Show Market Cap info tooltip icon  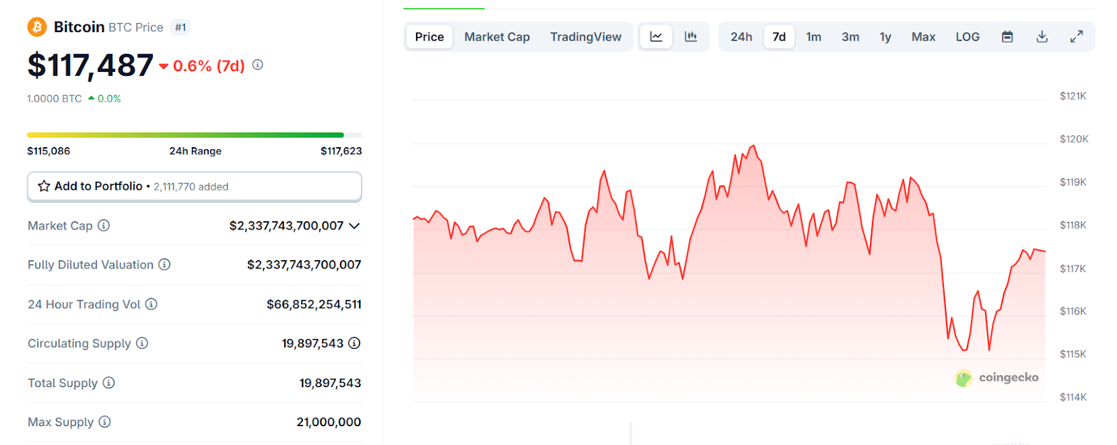click(x=103, y=225)
